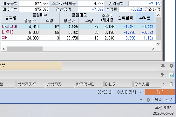Click 나우IB loss value -1,978
The image size is (176, 117).
[129, 32]
